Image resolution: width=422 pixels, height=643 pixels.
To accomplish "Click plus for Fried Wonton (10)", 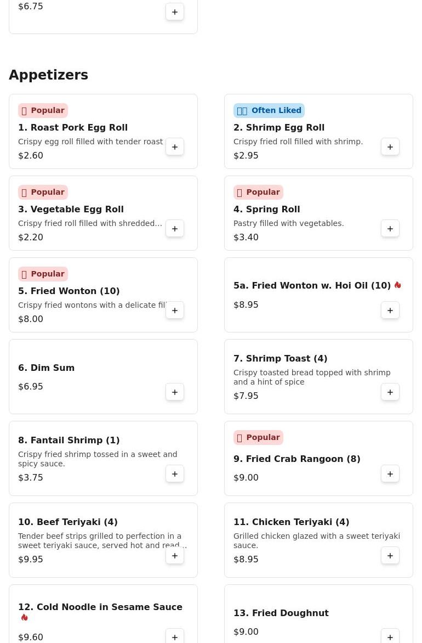I will pos(175,311).
